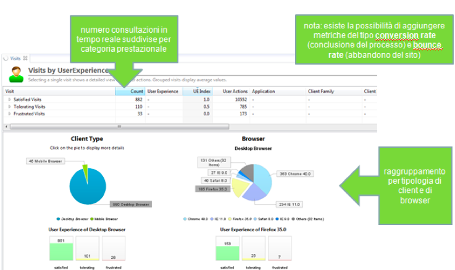Click the 980 Desktop Browser label
The image size is (455, 270).
(131, 204)
